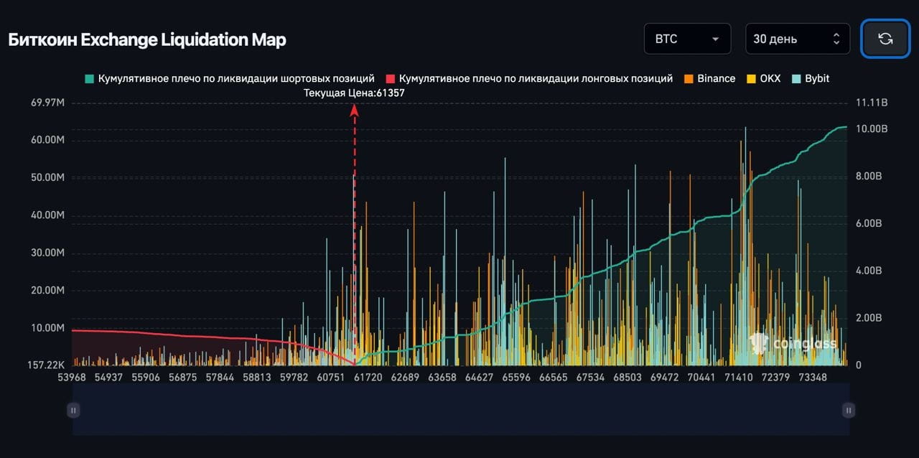Open the BTC coin selector dropdown

[x=686, y=39]
